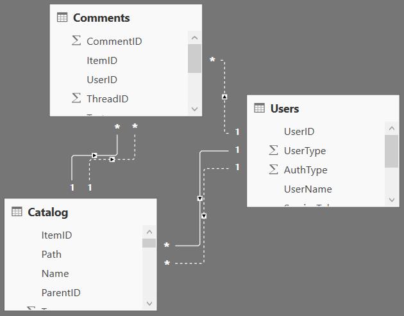
Task: Click the scroll-up arrow in the Users table
Action: [392, 128]
